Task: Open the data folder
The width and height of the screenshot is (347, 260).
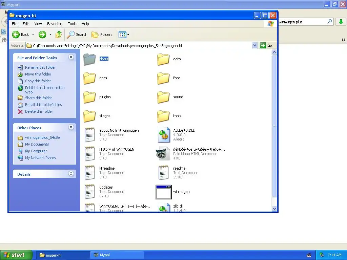Action: point(163,59)
